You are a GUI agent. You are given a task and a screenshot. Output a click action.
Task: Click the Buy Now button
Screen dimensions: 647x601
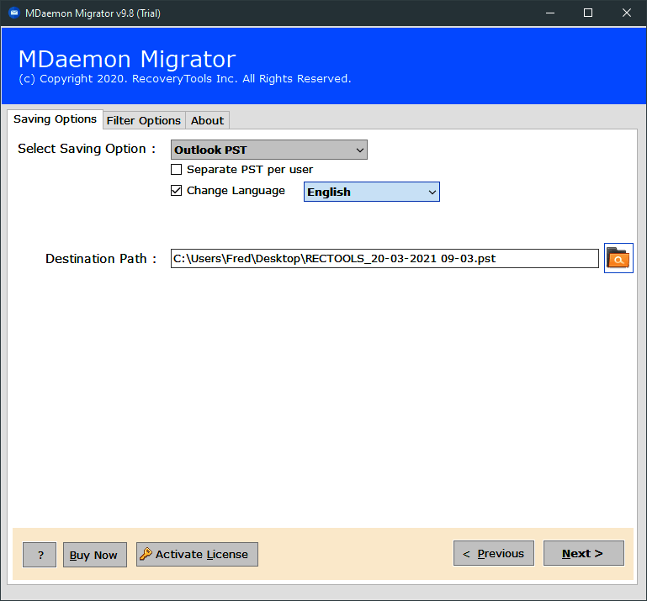click(94, 555)
